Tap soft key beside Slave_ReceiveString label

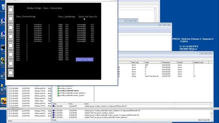[x=11, y=18]
